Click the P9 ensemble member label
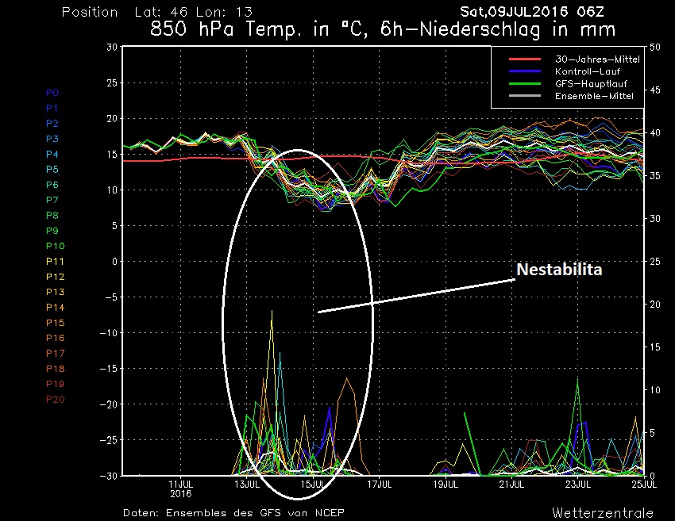675x521 pixels. coord(52,231)
